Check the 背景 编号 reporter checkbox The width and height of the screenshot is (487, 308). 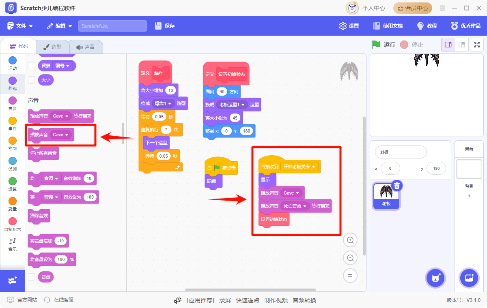point(31,66)
